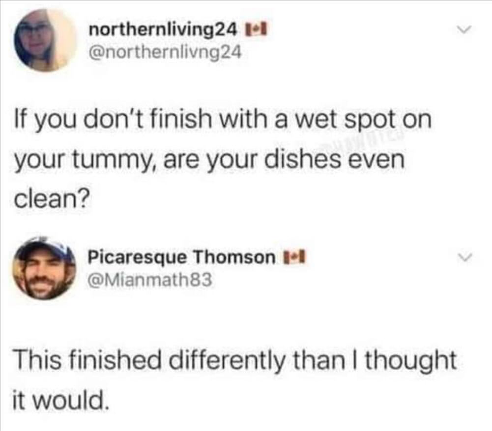Open chevron menu on Picaresque Thomson's reply
Image resolution: width=492 pixels, height=431 pixels.
pos(460,257)
